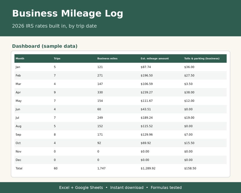Click the $115.52 mileage amount
Viewport: 241px width, 193px height.
[147, 126]
